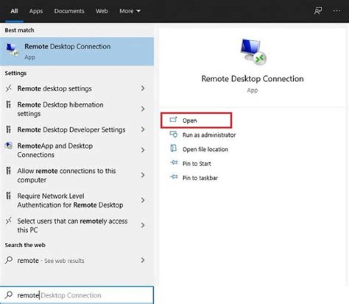349x304 pixels.
Task: Open Select users that can remotely access this PC
Action: click(x=77, y=225)
